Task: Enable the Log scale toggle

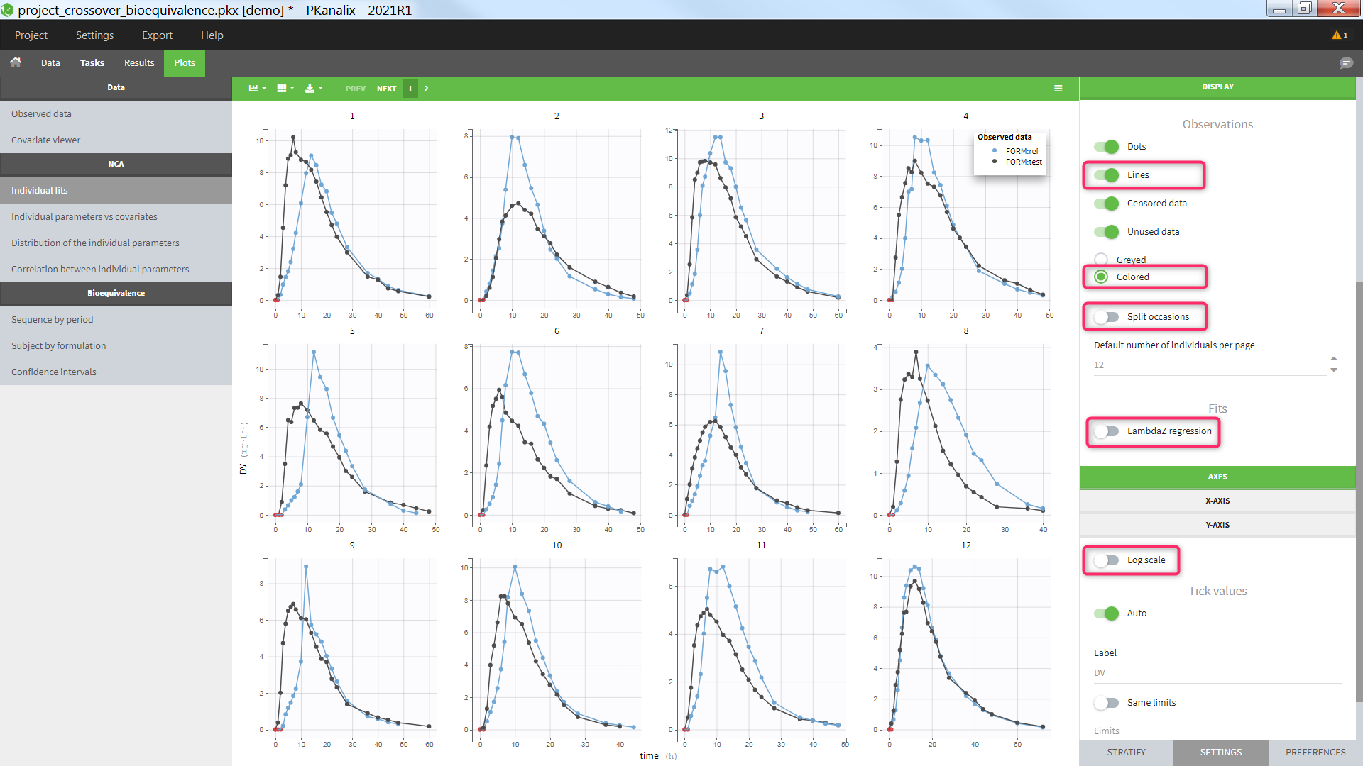Action: [1107, 560]
